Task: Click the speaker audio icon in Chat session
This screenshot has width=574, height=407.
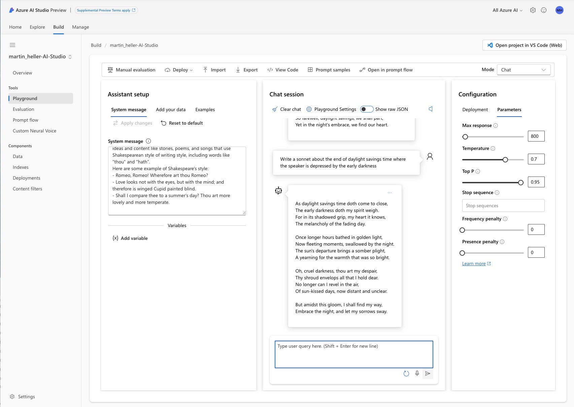Action: click(x=431, y=109)
